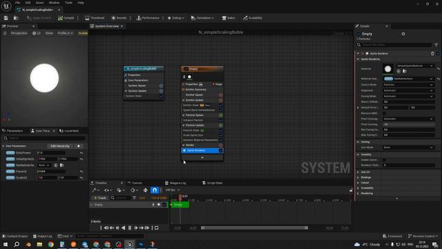442x249 pixels.
Task: Disable the Dynamic Material Parameters module checkbox
Action: (x=221, y=140)
